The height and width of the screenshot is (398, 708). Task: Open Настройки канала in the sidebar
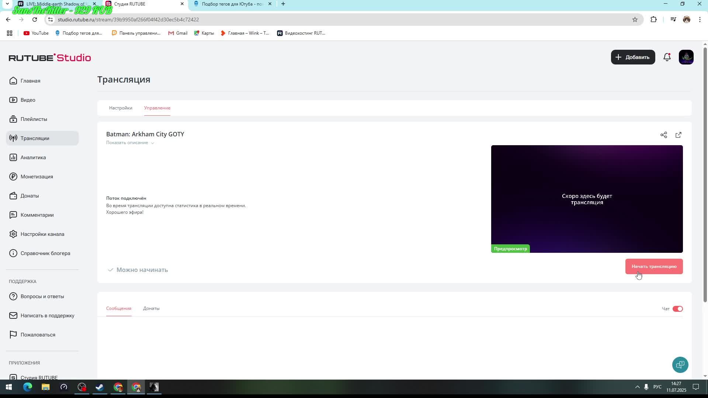tap(42, 234)
